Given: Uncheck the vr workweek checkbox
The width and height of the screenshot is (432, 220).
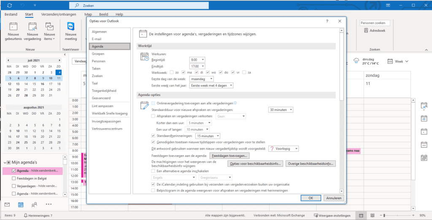Looking at the screenshot, I should (233, 72).
